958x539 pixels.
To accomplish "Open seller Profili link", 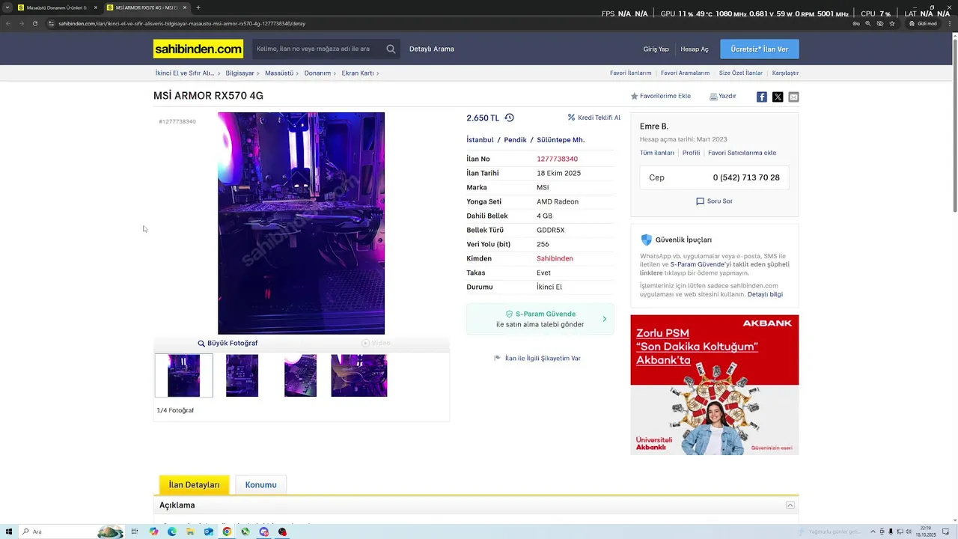I will (692, 153).
